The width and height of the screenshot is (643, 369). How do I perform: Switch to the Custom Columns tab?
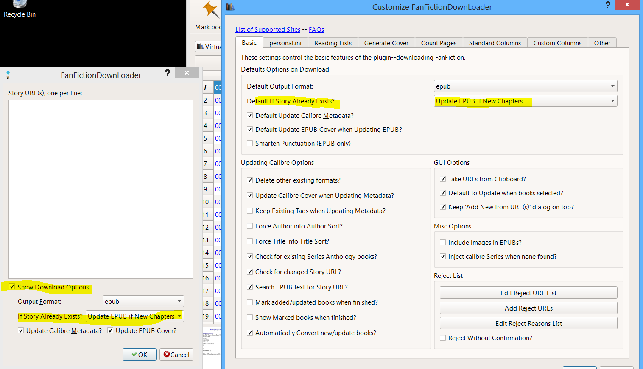(558, 43)
